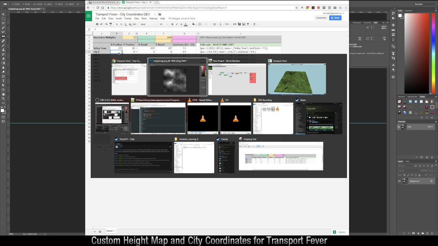The image size is (438, 246).
Task: Toggle Italic formatting in Sheets
Action: pos(177,24)
